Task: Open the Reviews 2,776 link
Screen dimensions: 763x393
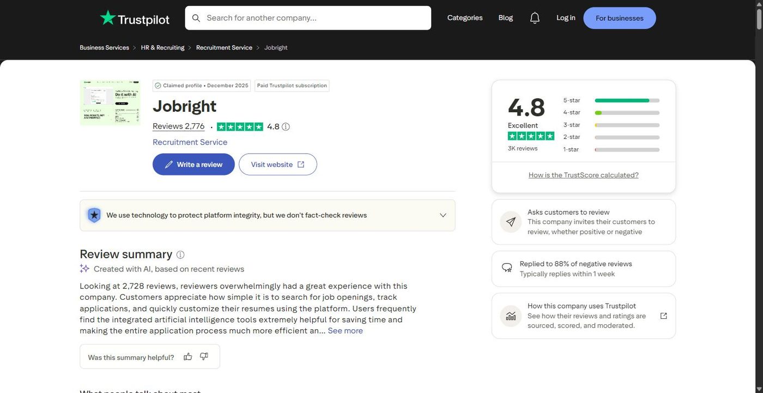Action: click(x=179, y=126)
